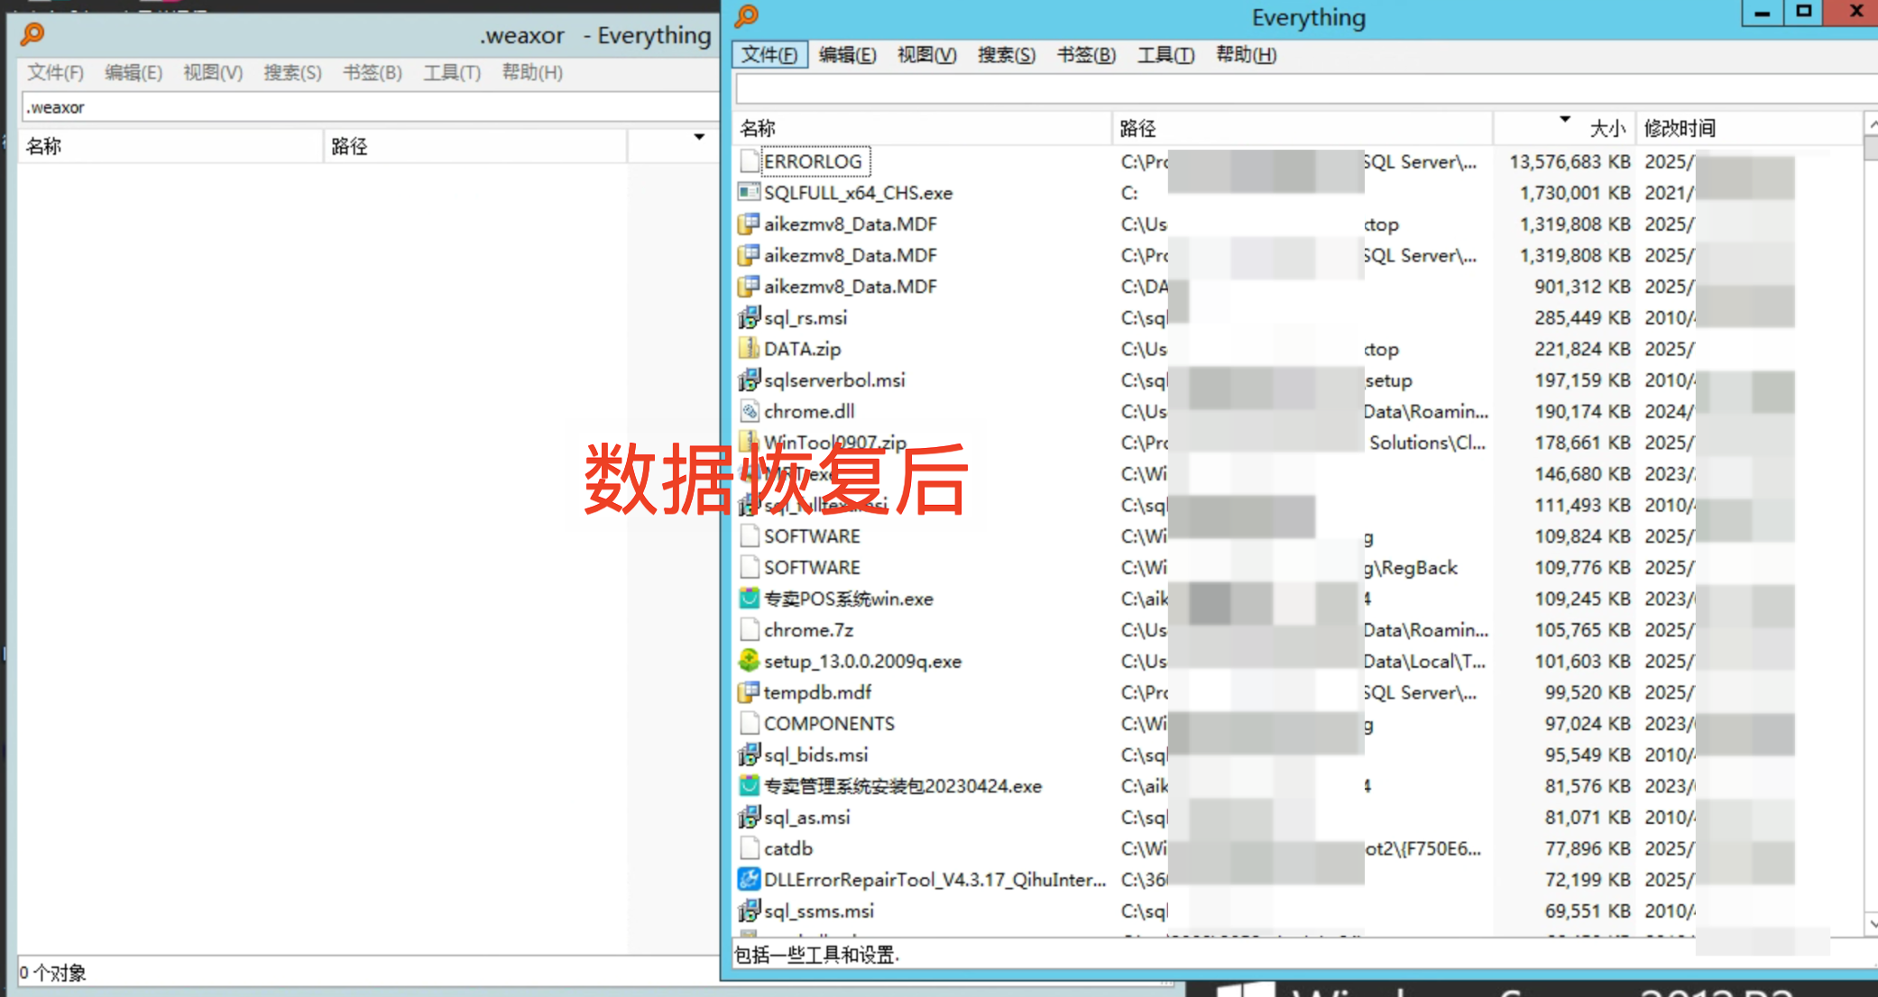Click the sqlserverbol.msi installer icon
This screenshot has width=1878, height=997.
point(749,380)
